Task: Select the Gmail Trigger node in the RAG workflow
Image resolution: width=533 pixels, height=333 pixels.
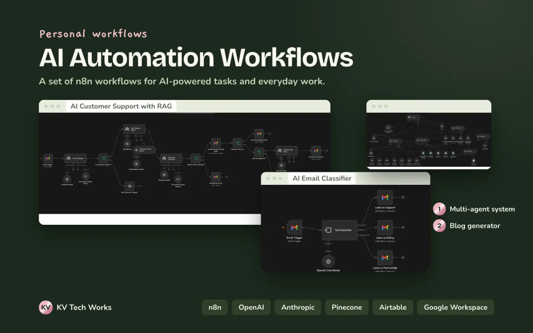Action: click(48, 159)
